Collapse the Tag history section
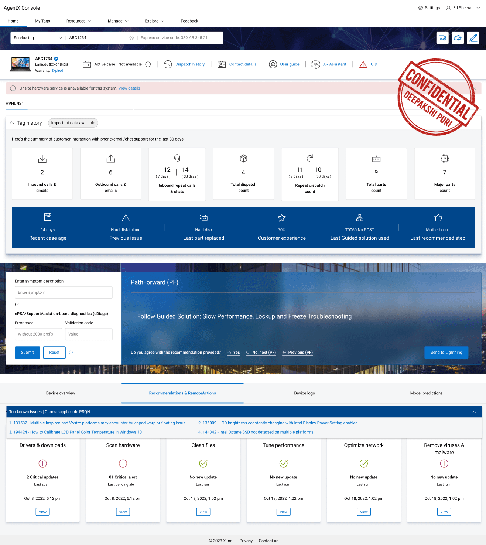 pos(12,123)
